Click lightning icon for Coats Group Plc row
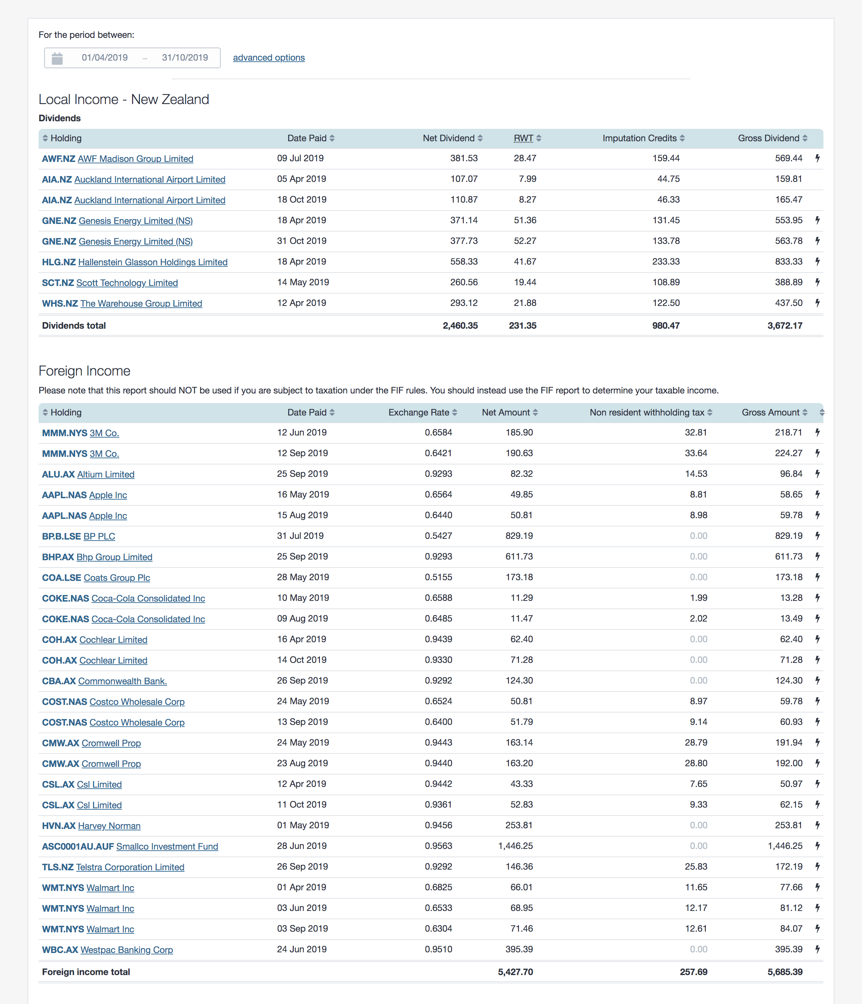This screenshot has width=862, height=1004. (818, 577)
